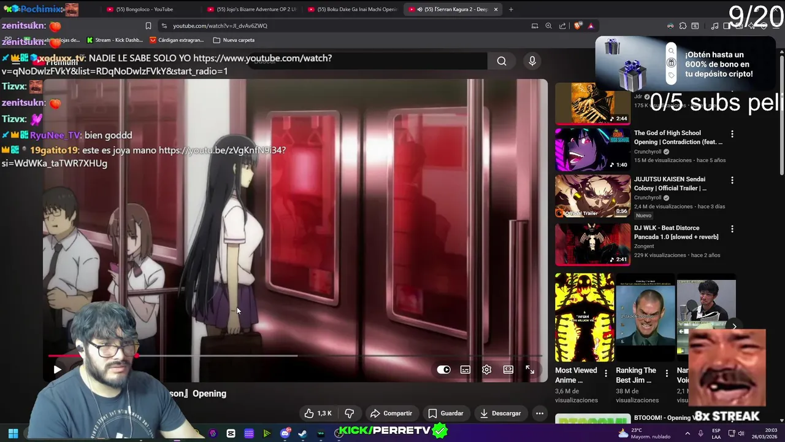This screenshot has height=442, width=785.
Task: Open Nueva carpeta bookmarks folder
Action: (x=234, y=40)
